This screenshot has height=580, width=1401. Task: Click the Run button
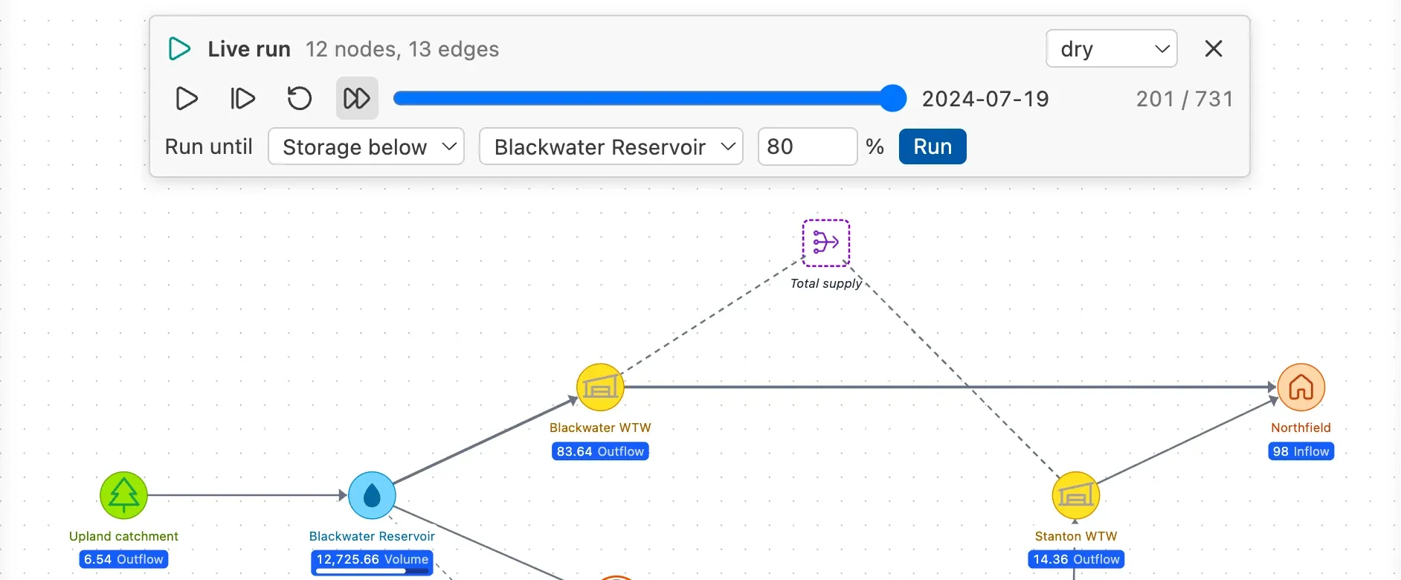pyautogui.click(x=933, y=146)
